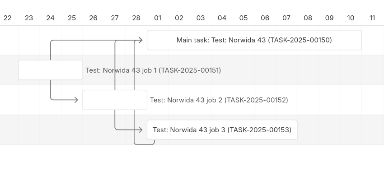Select date column 10 in header
384x171 pixels.
[x=351, y=18]
